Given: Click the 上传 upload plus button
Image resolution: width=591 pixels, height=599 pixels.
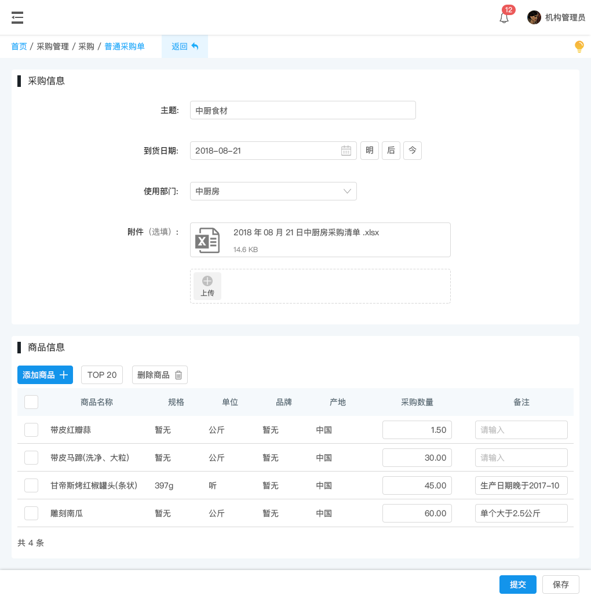Looking at the screenshot, I should click(207, 286).
